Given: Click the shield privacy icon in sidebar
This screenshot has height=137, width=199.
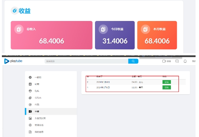Looking at the screenshot, I should 30,91.
